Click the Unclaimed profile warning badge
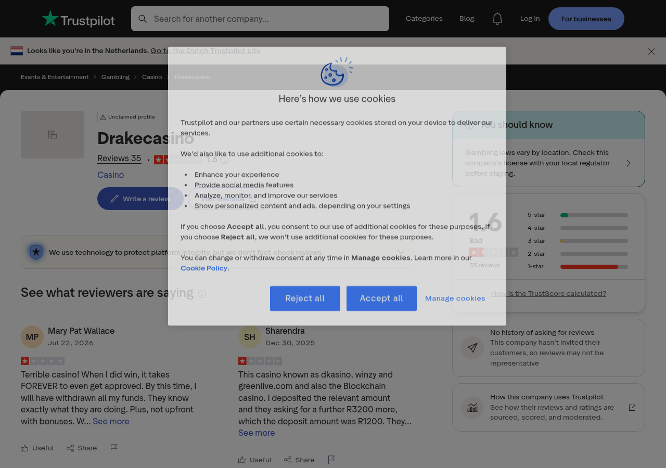This screenshot has width=666, height=468. coord(127,117)
